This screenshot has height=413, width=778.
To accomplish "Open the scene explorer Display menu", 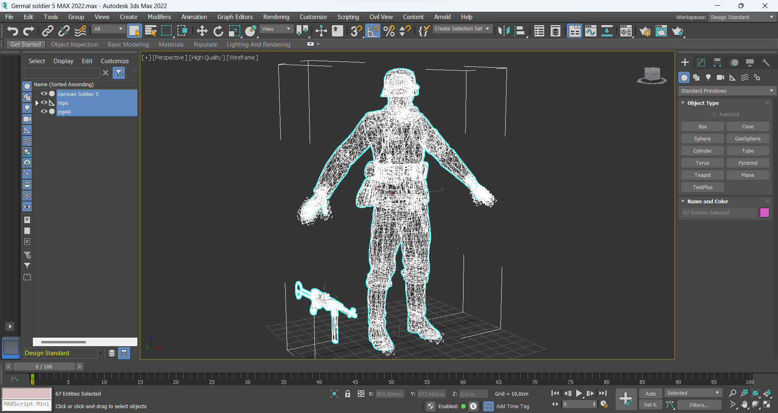I will click(x=64, y=61).
